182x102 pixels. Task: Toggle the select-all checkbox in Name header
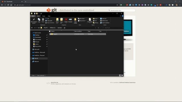coord(50,31)
